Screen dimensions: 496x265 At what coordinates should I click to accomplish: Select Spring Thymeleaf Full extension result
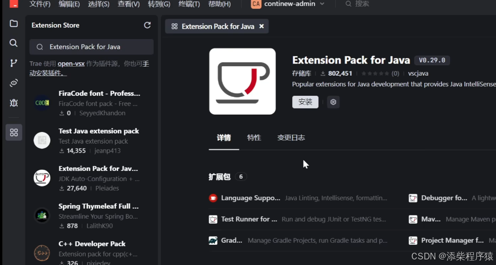pyautogui.click(x=91, y=215)
